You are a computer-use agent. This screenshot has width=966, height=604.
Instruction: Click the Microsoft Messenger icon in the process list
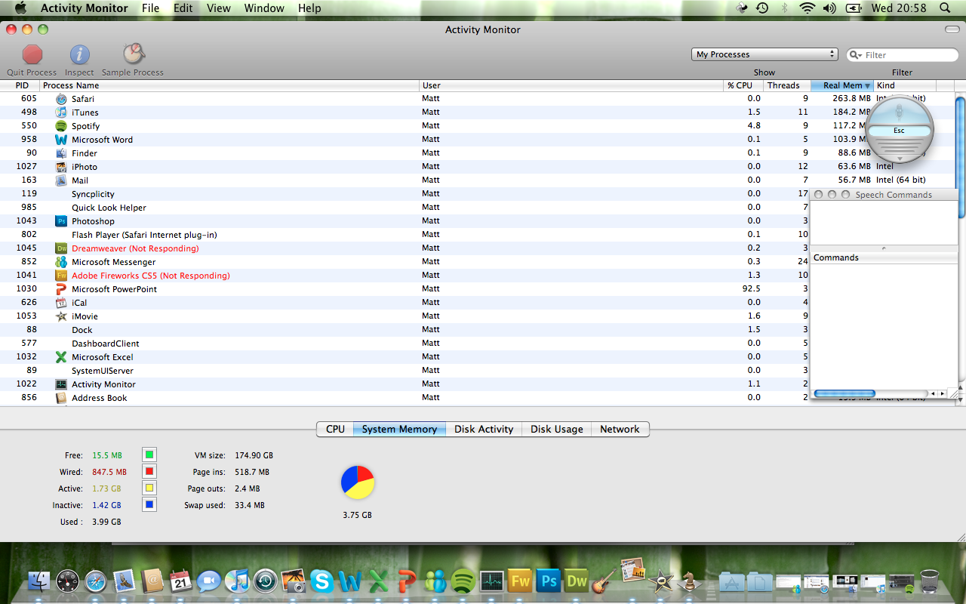[61, 262]
